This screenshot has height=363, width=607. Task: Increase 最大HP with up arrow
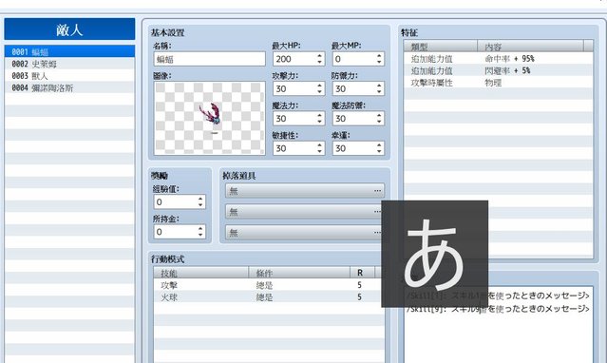(x=320, y=56)
